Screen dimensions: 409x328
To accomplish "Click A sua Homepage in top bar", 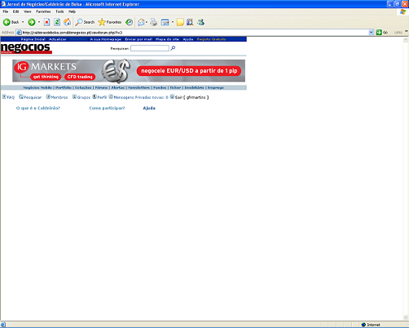I will 106,39.
